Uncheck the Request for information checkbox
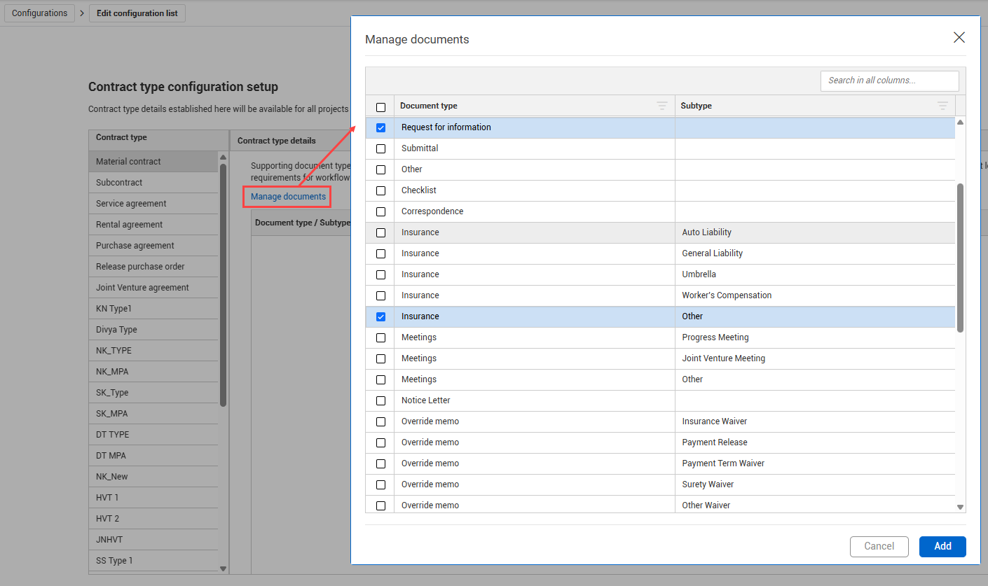The height and width of the screenshot is (586, 988). [x=380, y=127]
